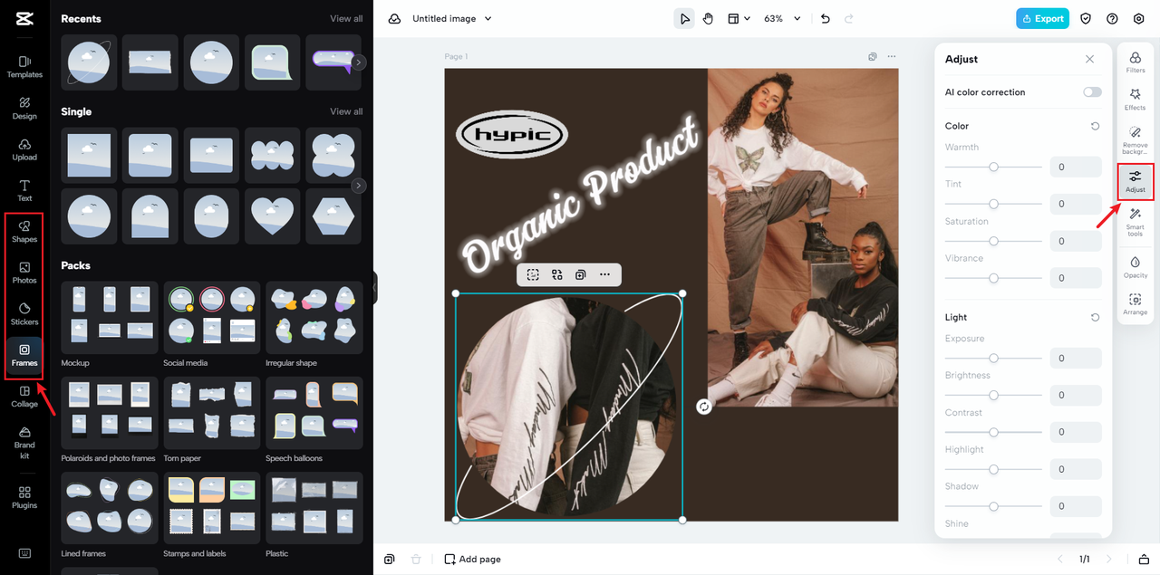The image size is (1160, 575).
Task: Expand Single frames row with right arrow
Action: (x=359, y=186)
